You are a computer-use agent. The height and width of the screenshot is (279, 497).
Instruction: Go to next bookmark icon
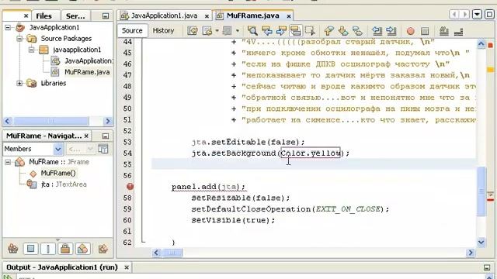pyautogui.click(x=343, y=31)
